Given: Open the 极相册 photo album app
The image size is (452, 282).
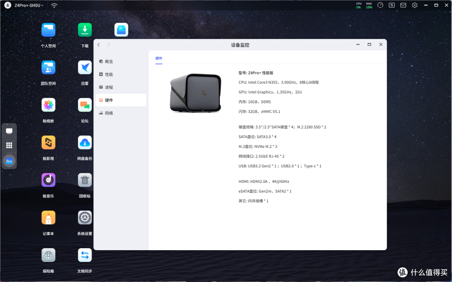Looking at the screenshot, I should [48, 105].
